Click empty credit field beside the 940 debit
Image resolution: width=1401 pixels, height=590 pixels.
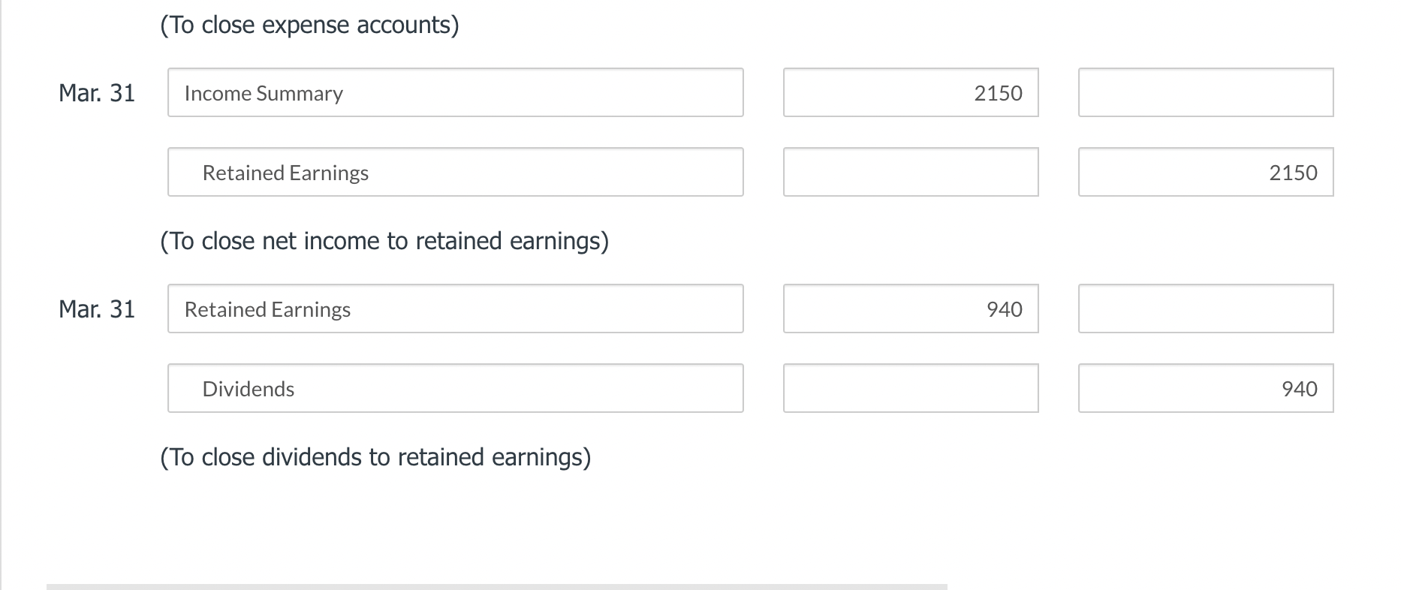coord(1205,309)
